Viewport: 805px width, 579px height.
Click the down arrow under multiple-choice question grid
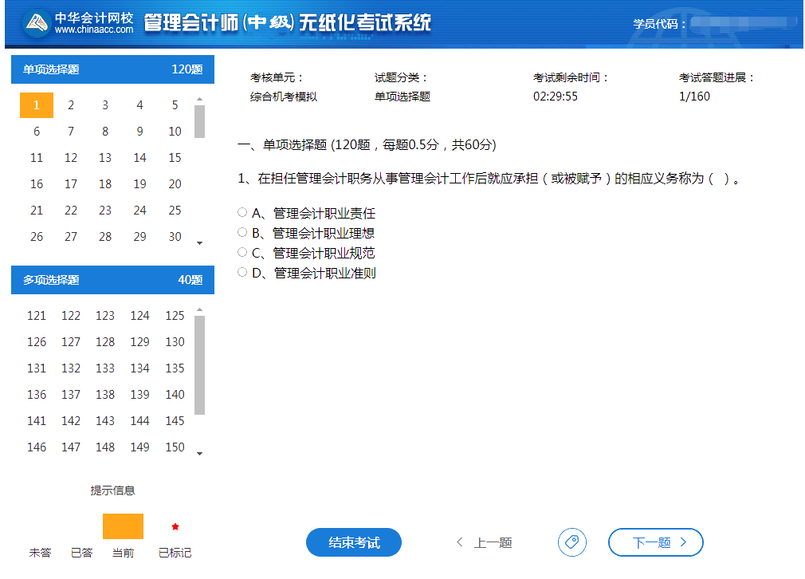click(x=200, y=453)
